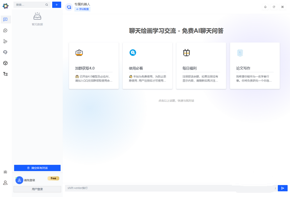
Task: Click the app logo at top left
Action: [5, 5]
